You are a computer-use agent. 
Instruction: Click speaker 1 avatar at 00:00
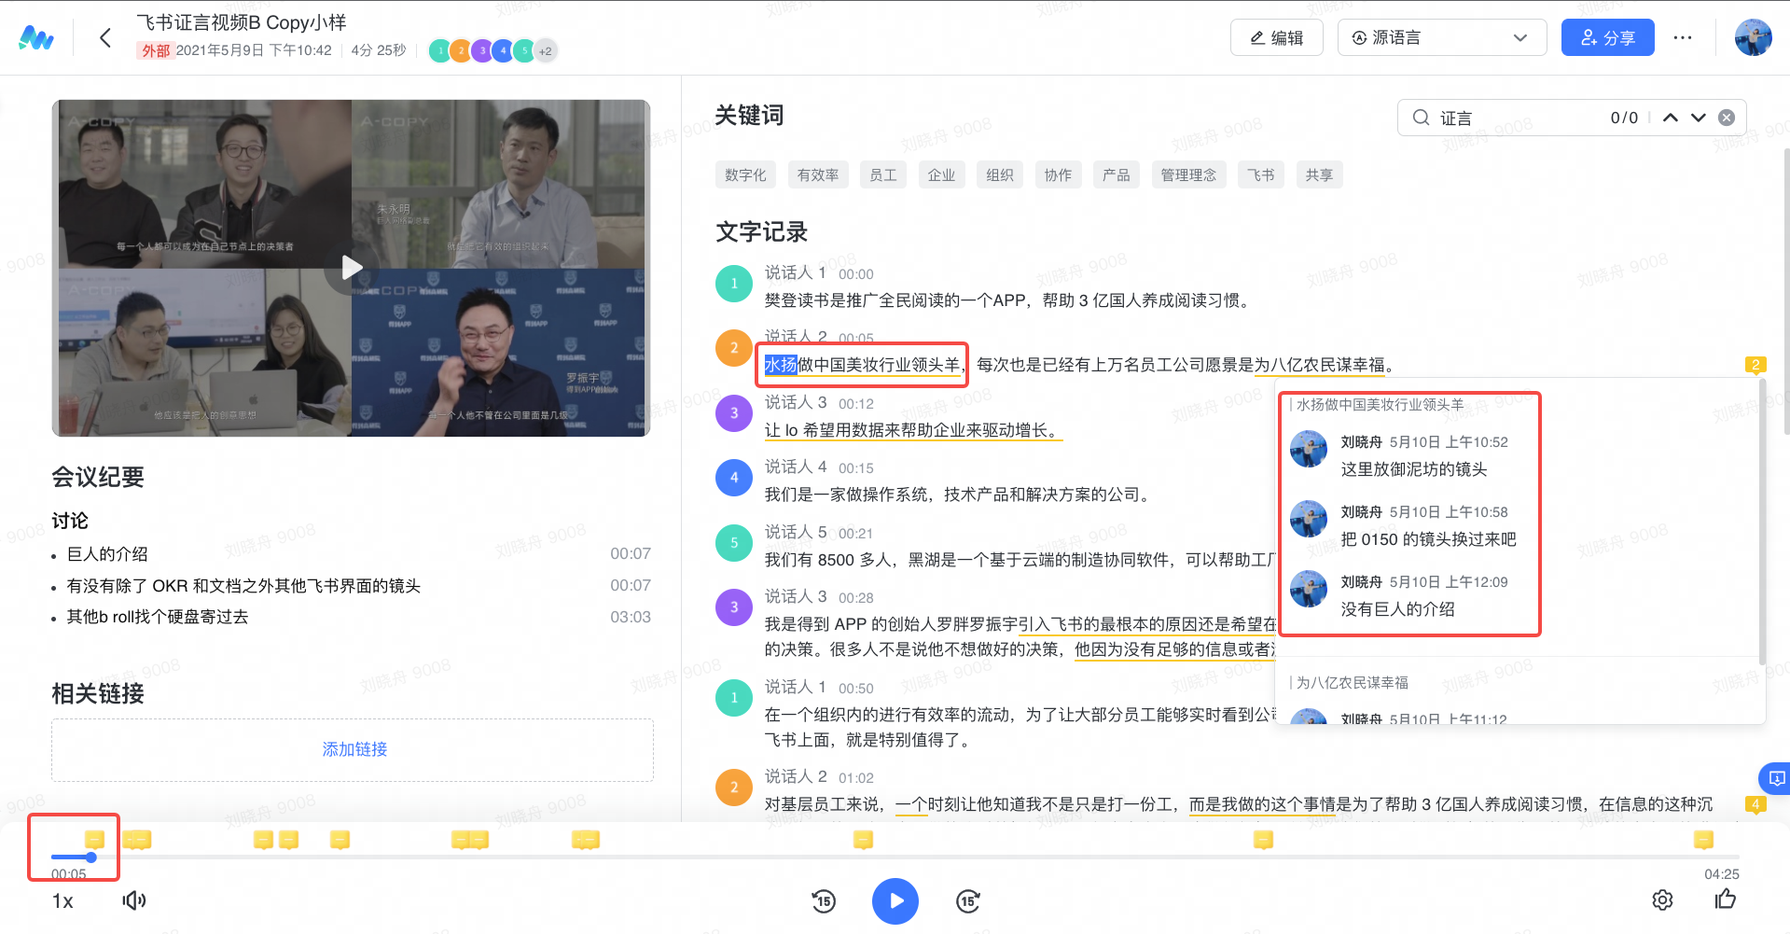point(734,284)
